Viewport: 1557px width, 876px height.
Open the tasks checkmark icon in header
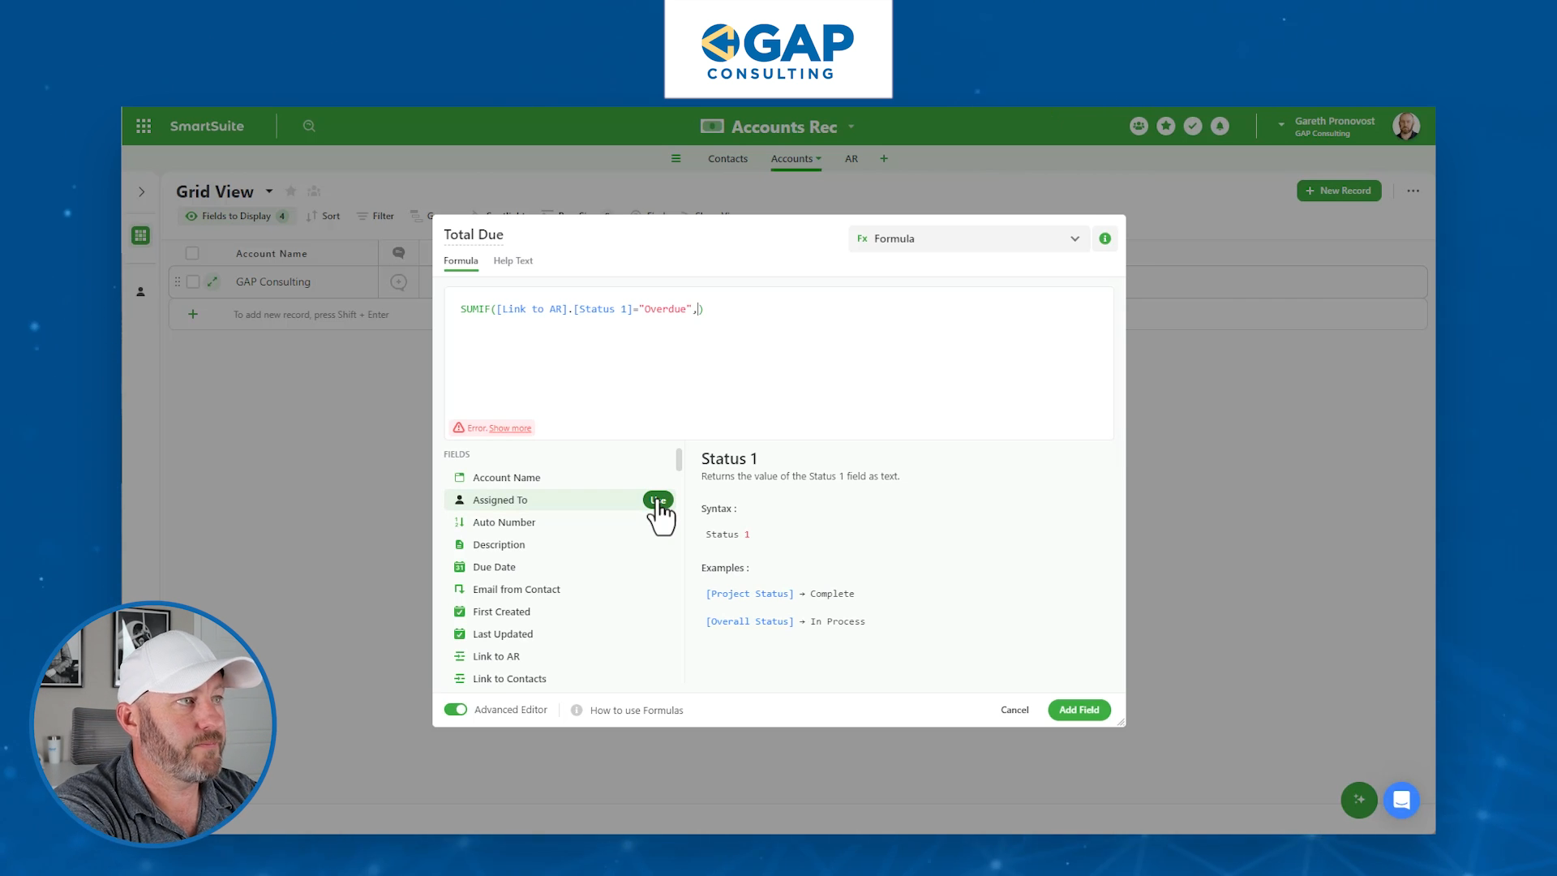(x=1192, y=126)
